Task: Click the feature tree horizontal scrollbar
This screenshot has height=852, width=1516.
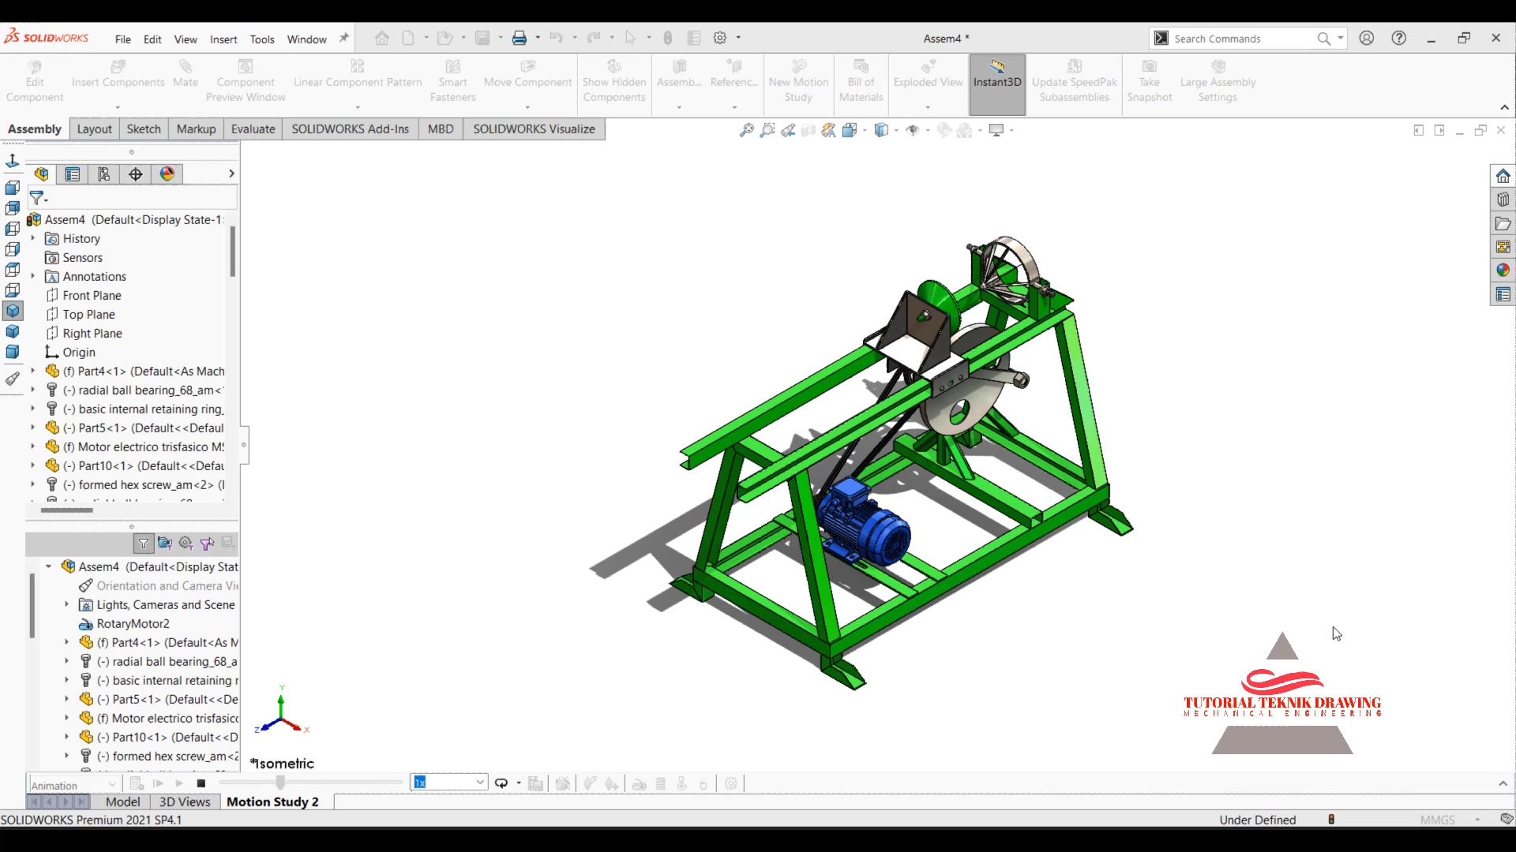Action: point(67,510)
